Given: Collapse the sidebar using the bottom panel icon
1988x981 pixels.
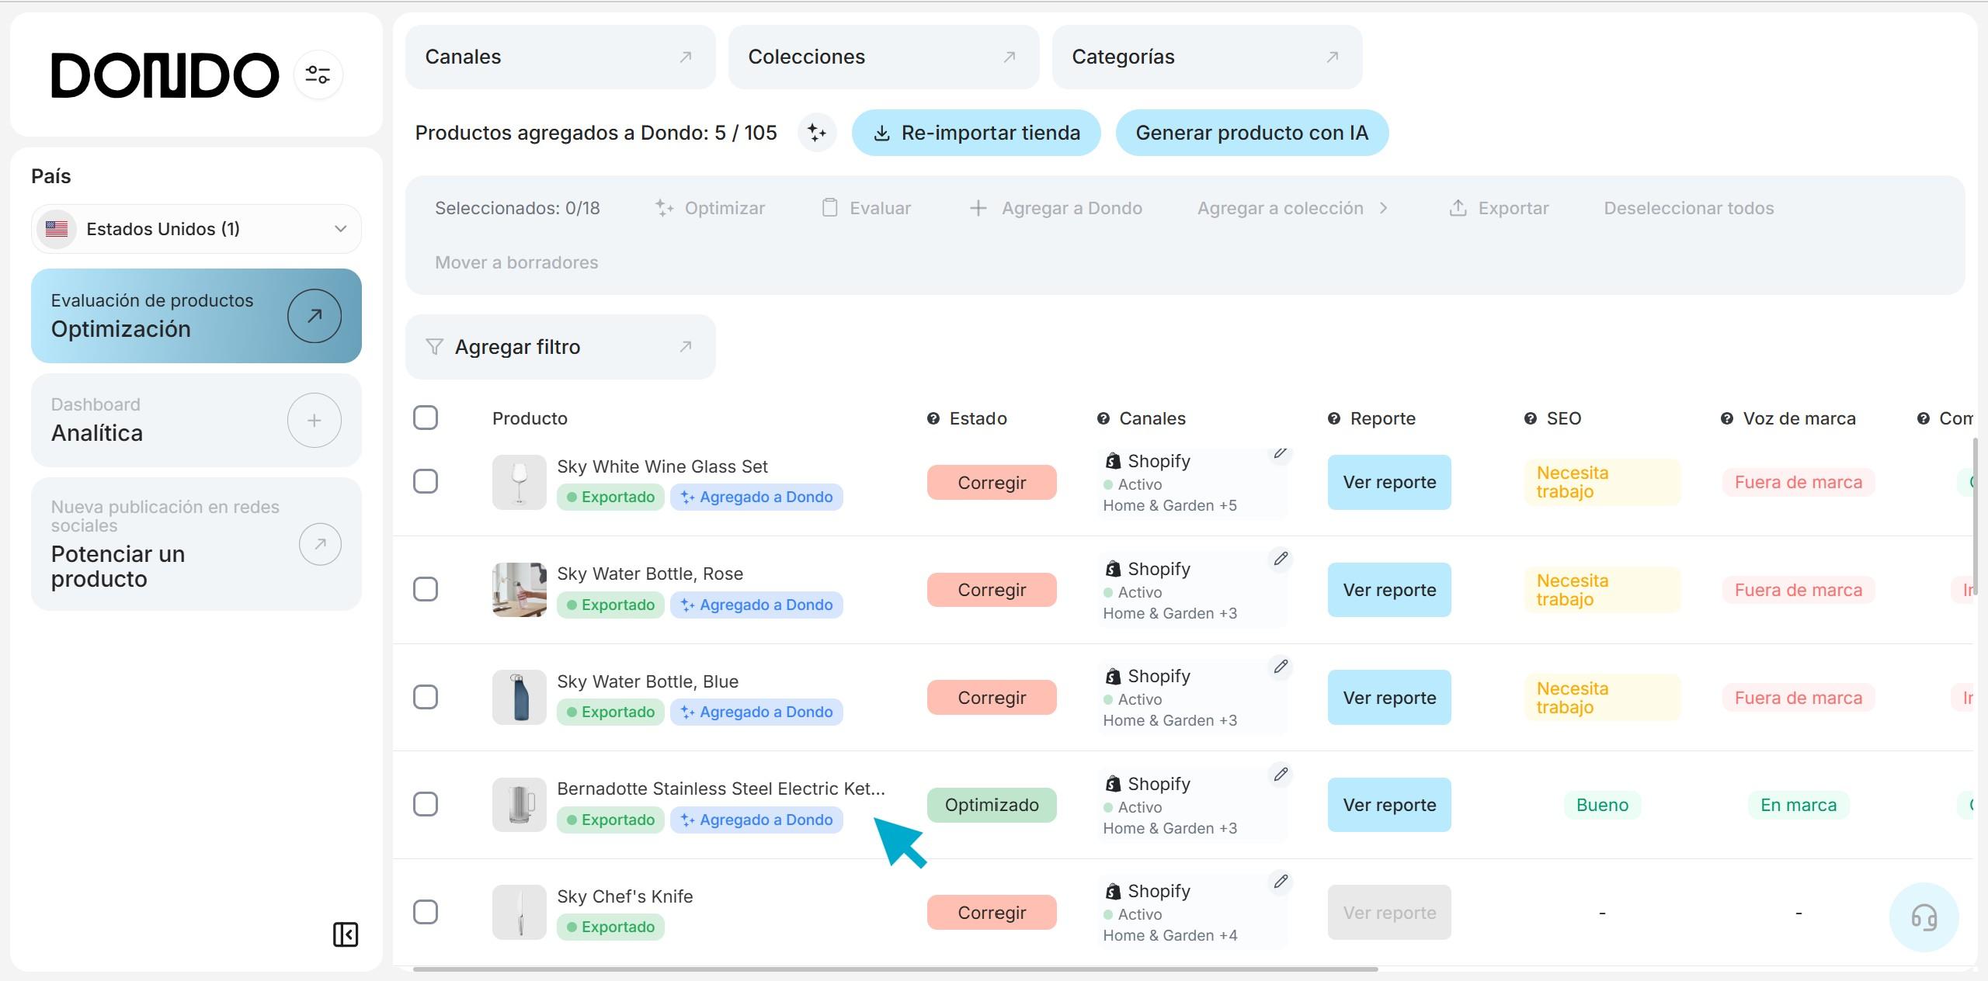Looking at the screenshot, I should point(345,934).
